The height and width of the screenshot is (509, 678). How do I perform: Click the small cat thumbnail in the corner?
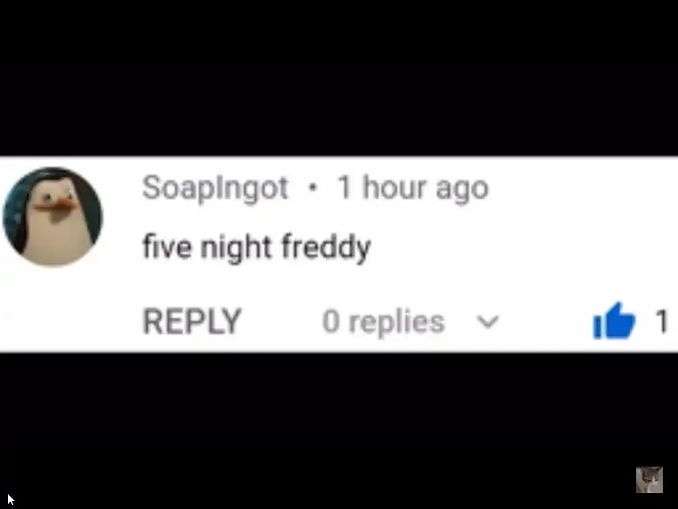(649, 480)
